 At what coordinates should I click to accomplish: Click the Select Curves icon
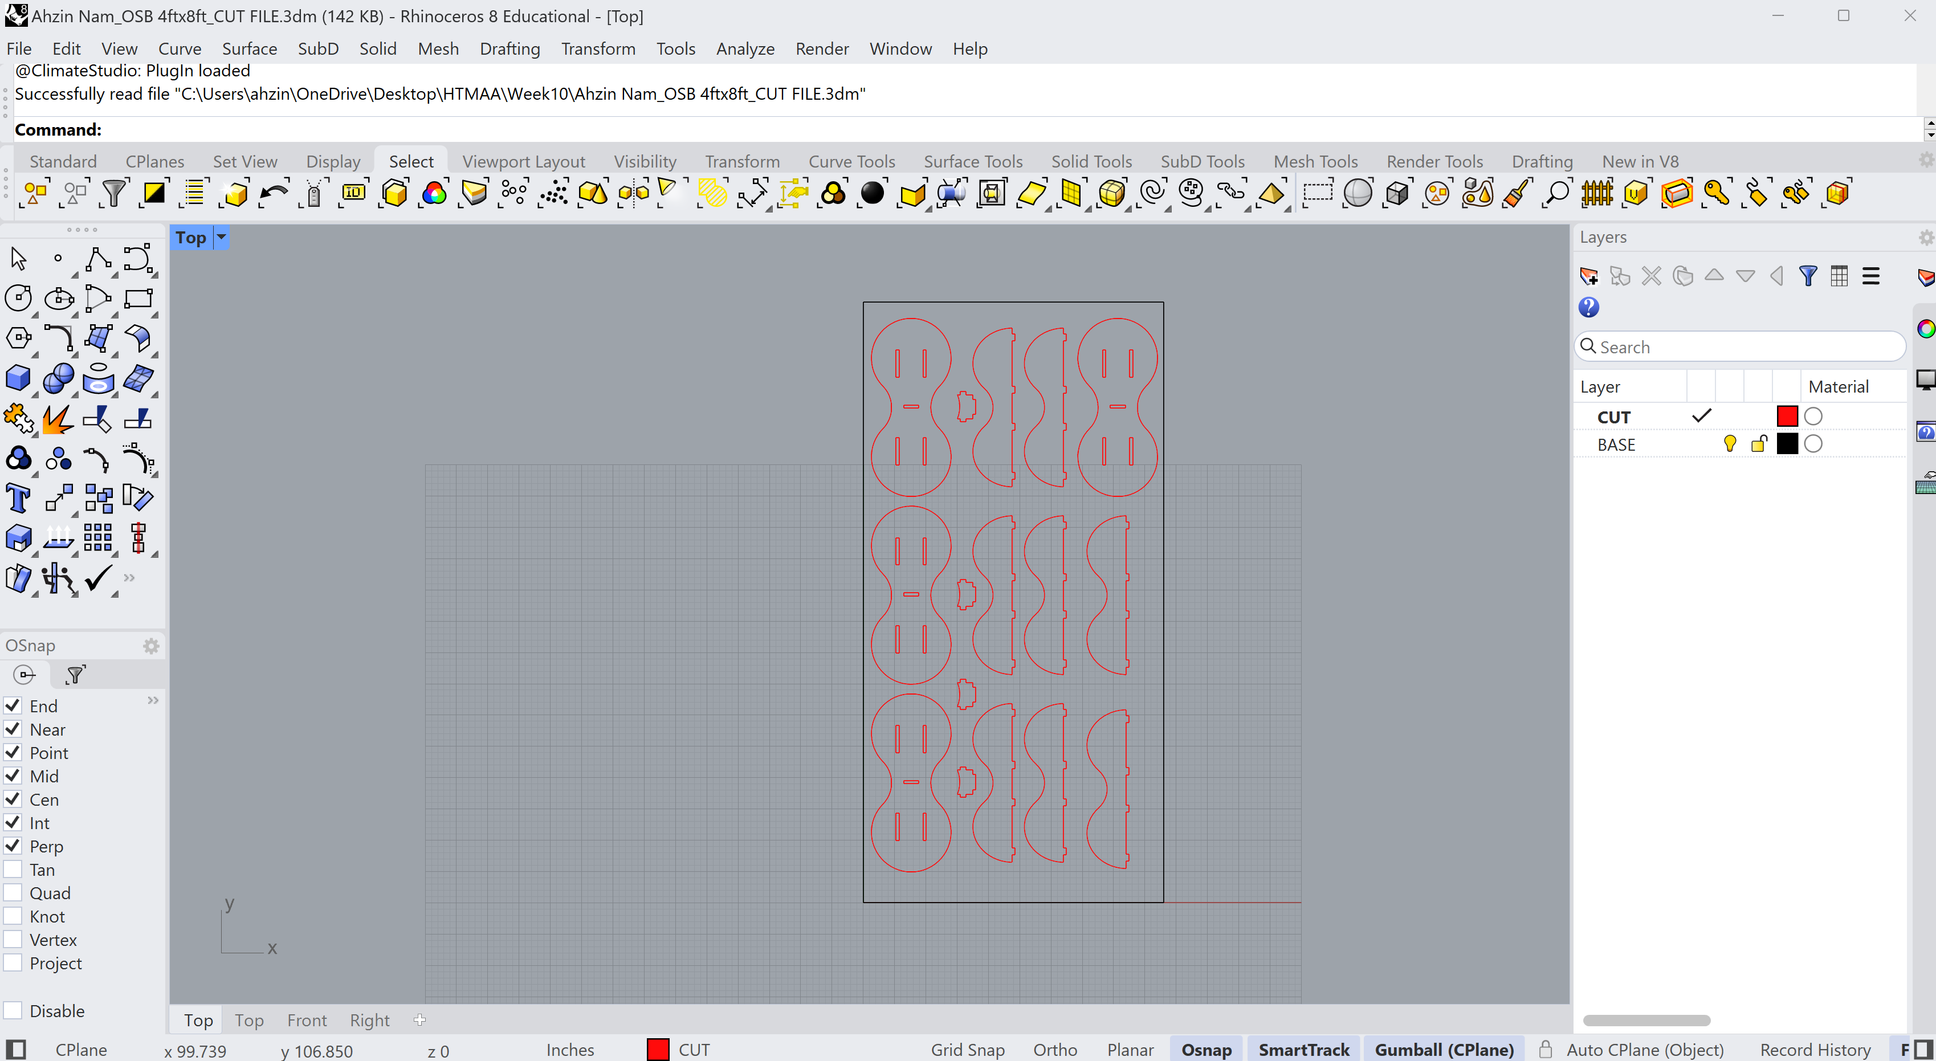[1152, 193]
